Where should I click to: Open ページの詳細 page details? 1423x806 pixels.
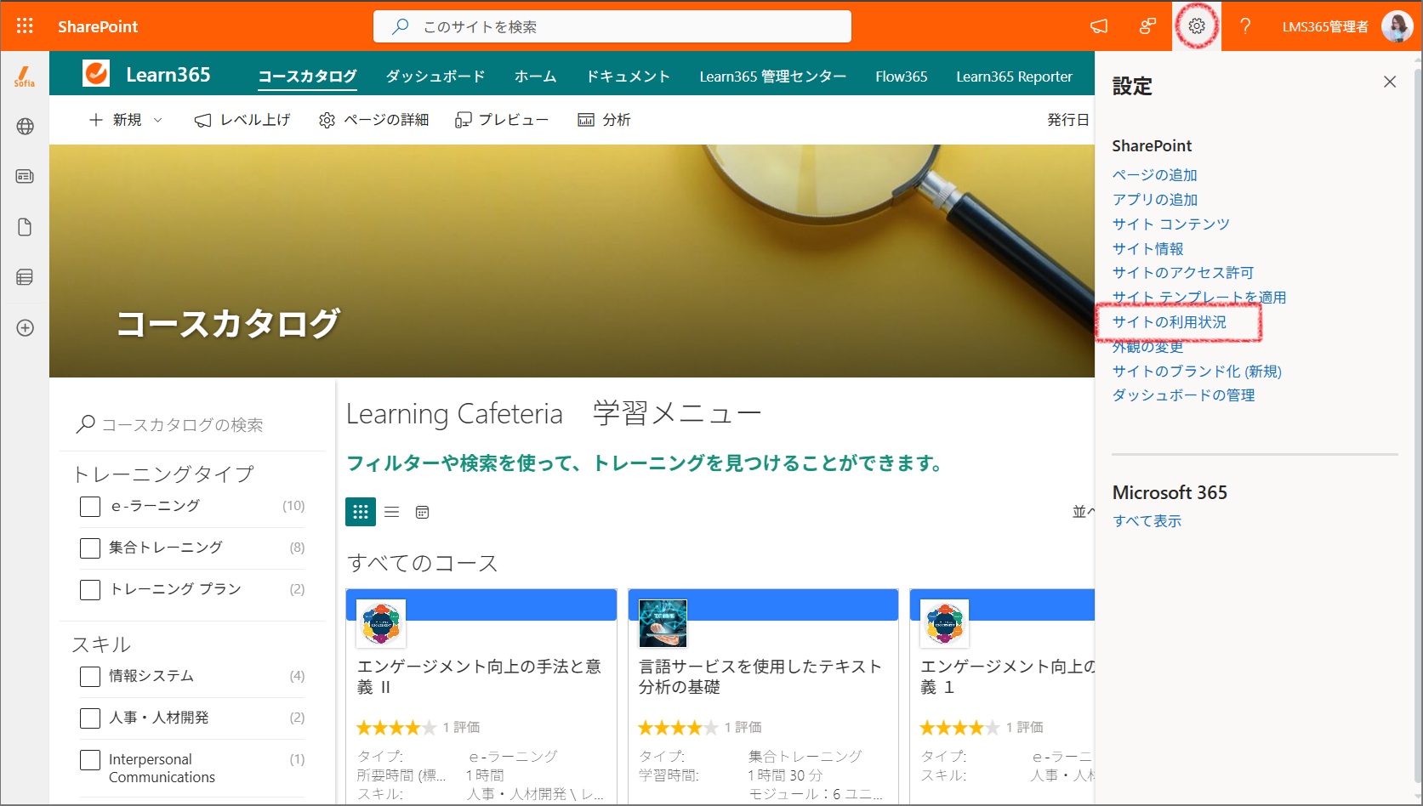pos(373,120)
